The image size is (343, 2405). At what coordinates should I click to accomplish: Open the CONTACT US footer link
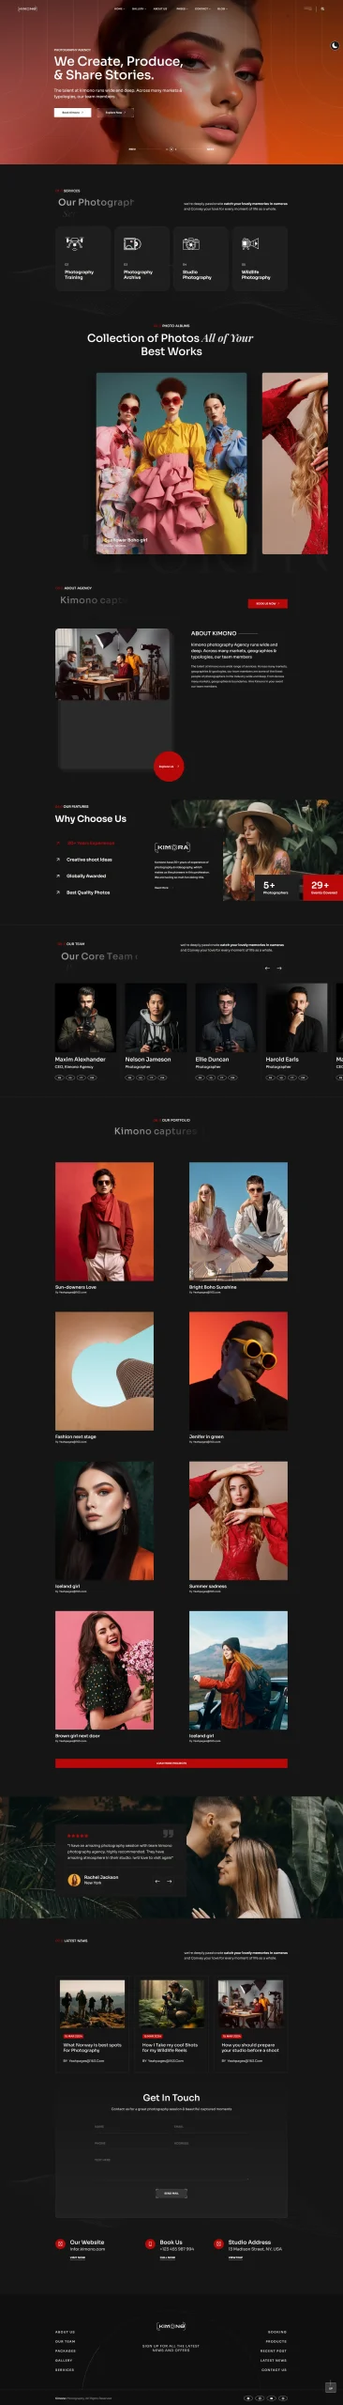[275, 2370]
